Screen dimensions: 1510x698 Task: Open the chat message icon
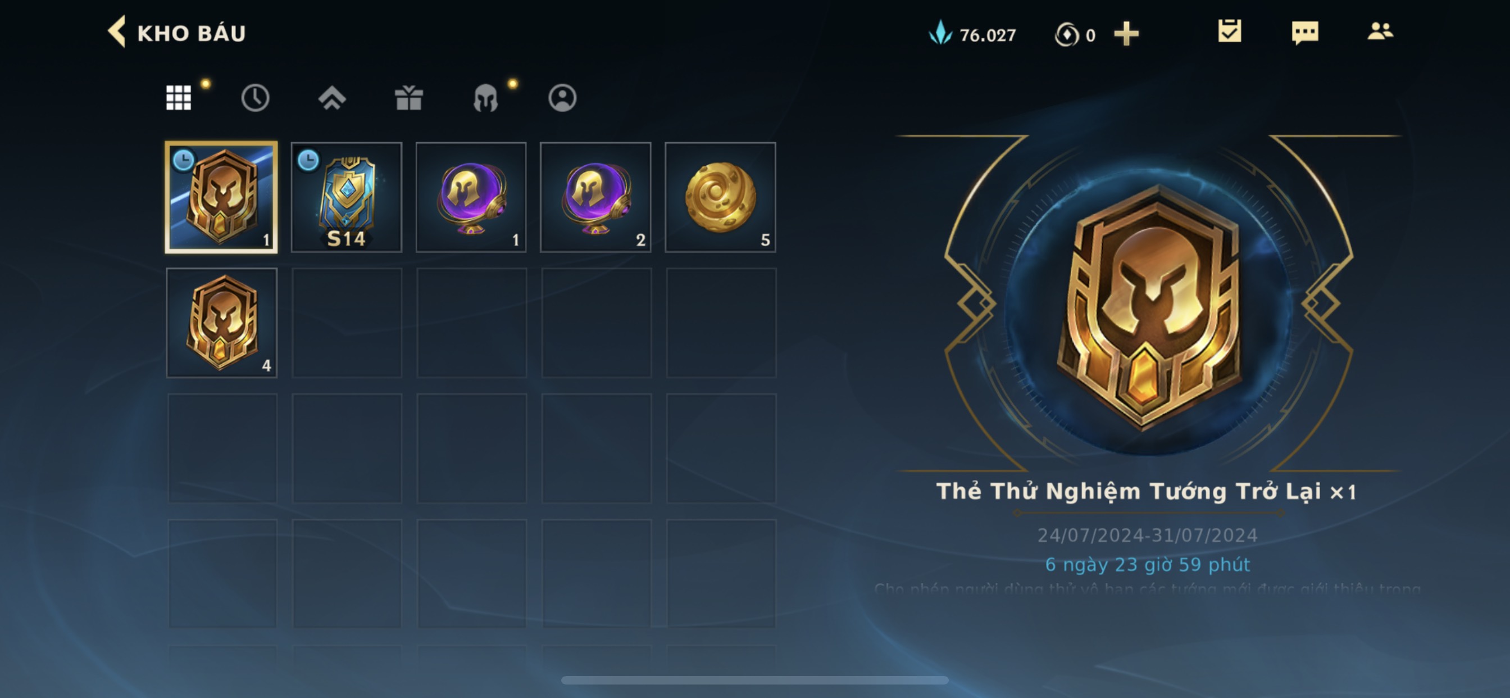(x=1305, y=32)
